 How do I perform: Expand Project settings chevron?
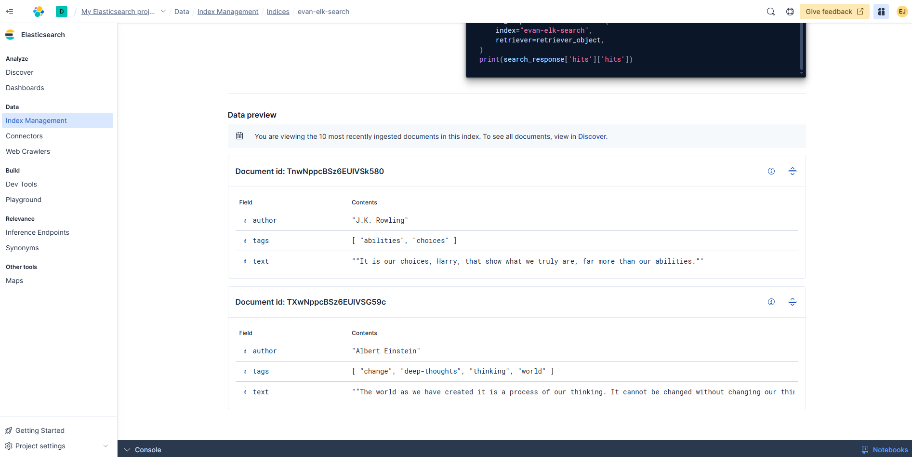pyautogui.click(x=106, y=446)
